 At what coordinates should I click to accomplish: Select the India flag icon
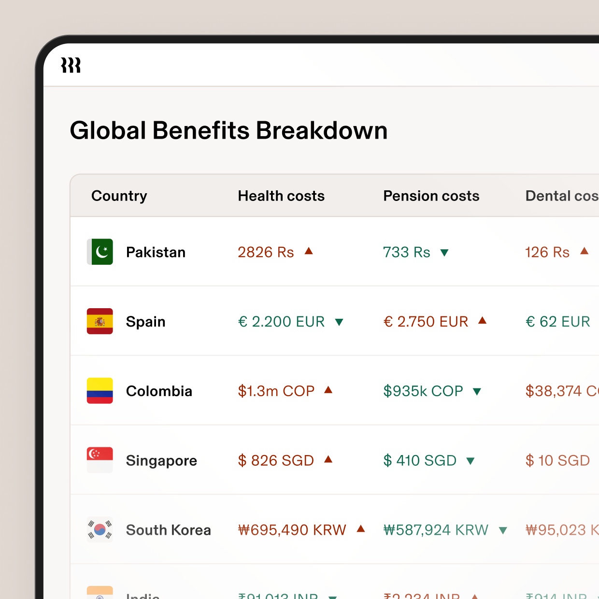click(x=100, y=593)
